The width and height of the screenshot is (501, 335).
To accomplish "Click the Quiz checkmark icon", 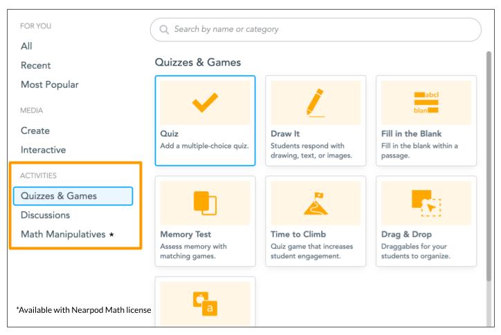I will tap(205, 103).
